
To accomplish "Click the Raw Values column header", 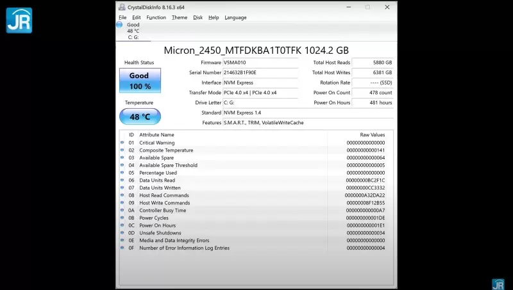I will pos(373,134).
